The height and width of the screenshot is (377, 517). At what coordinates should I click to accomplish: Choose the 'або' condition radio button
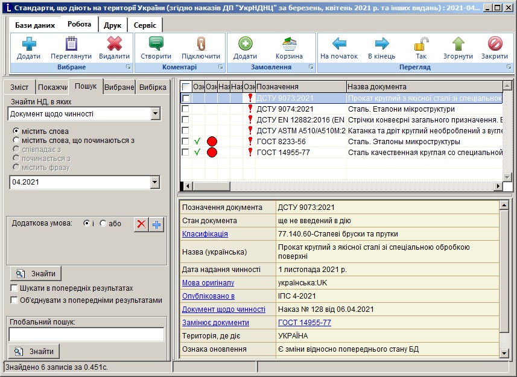103,223
